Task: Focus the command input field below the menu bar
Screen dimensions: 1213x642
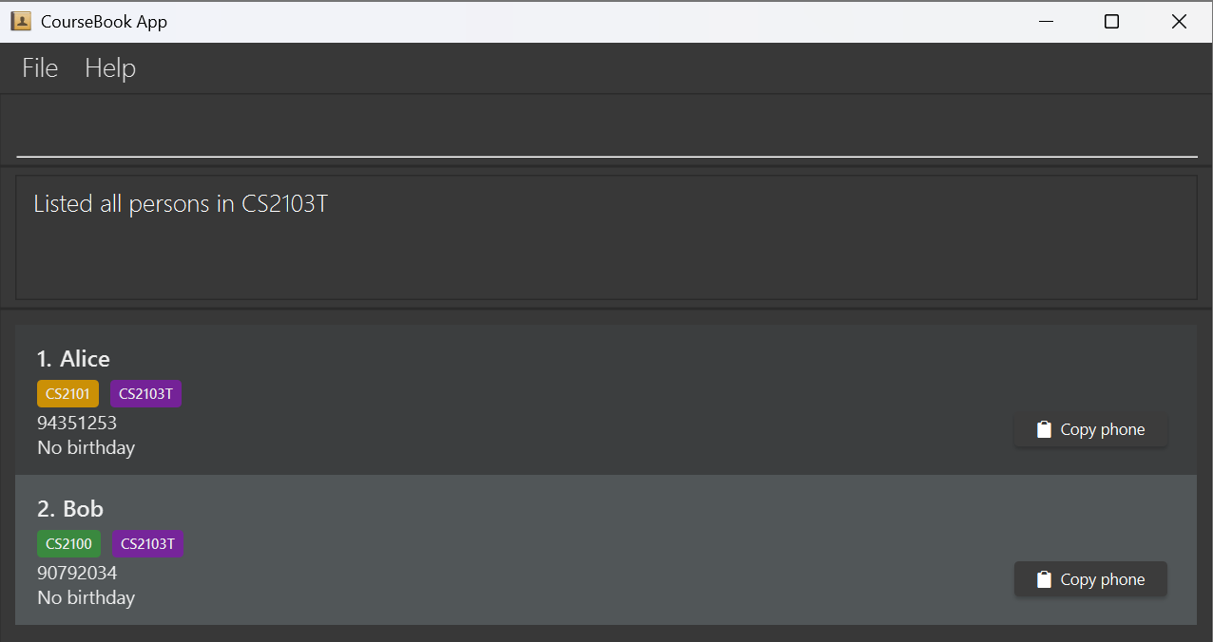Action: pyautogui.click(x=606, y=133)
